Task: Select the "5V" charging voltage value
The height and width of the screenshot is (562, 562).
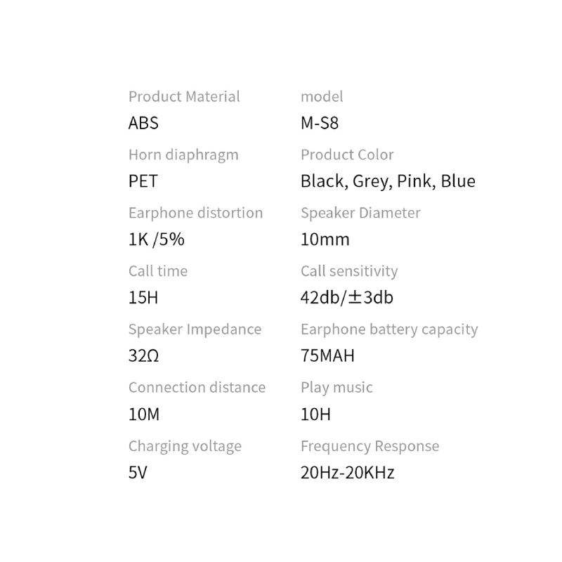Action: (138, 473)
